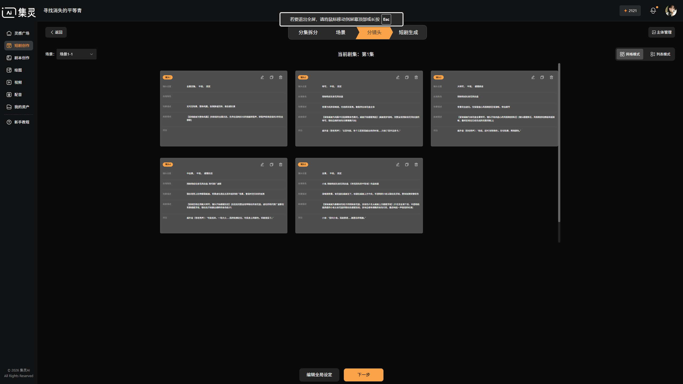Edit the 镜头5 shot card
This screenshot has height=384, width=683.
(398, 165)
